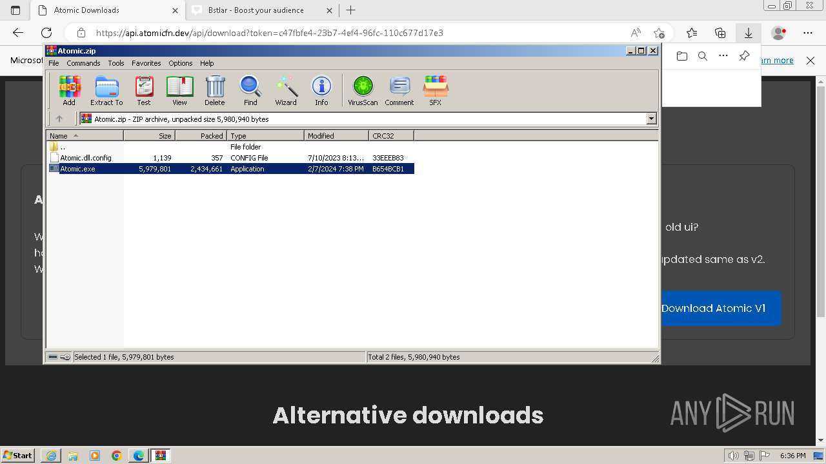
Task: Sort files by CRC32 column
Action: (391, 135)
